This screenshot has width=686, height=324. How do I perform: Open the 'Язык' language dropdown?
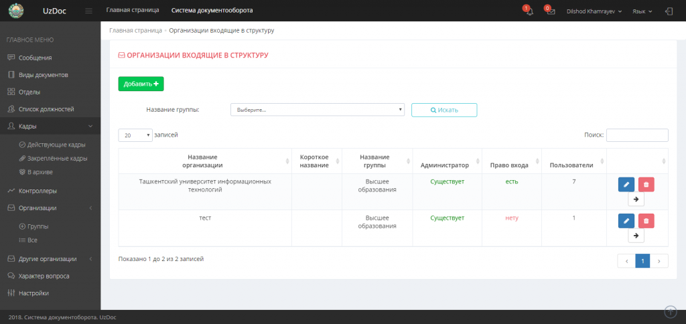(643, 11)
